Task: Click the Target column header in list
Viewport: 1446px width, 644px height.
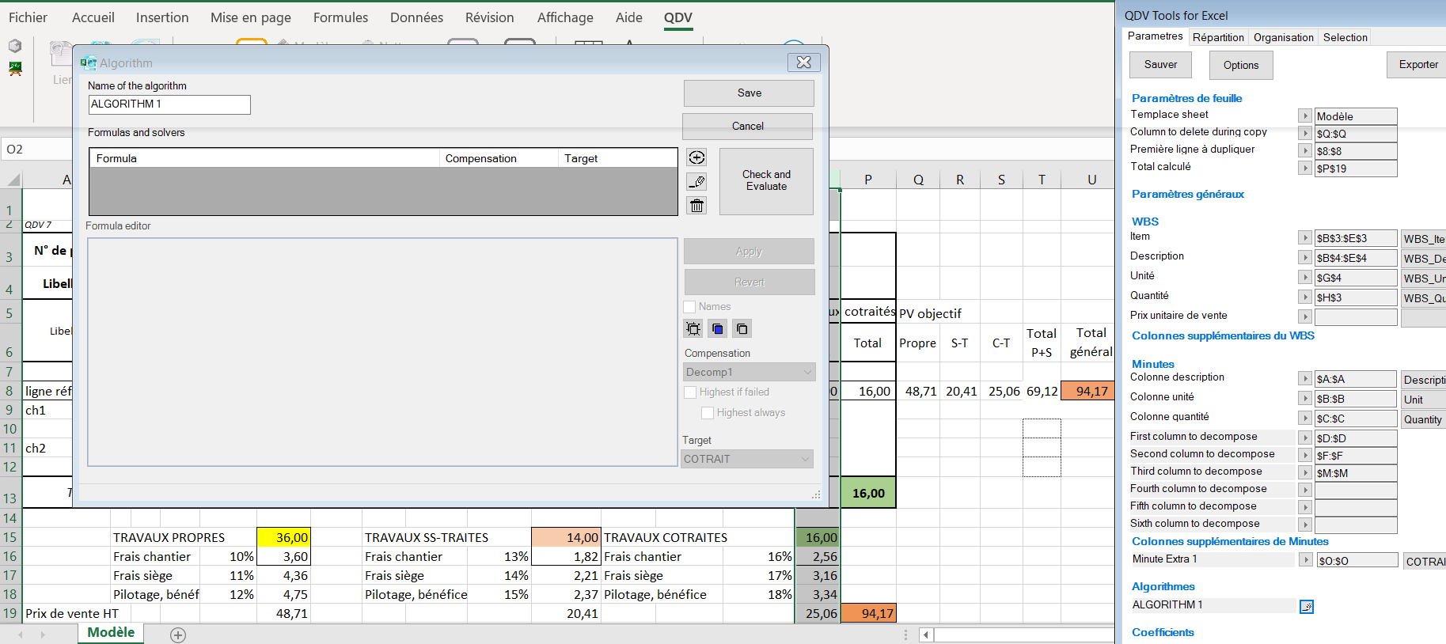Action: 617,158
